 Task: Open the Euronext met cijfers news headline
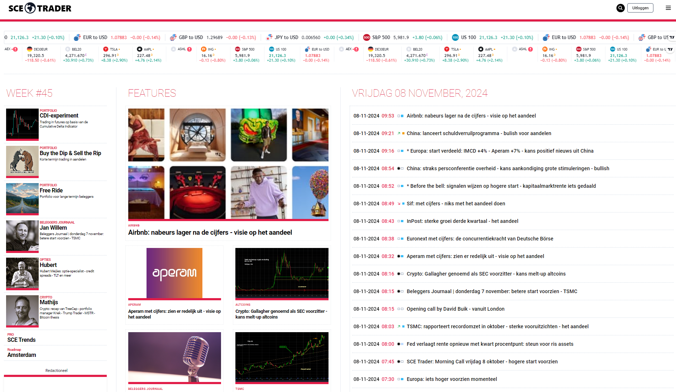click(480, 239)
